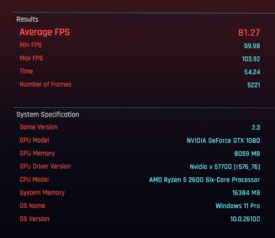Image resolution: width=275 pixels, height=238 pixels.
Task: Click the System Specification header
Action: click(x=48, y=115)
